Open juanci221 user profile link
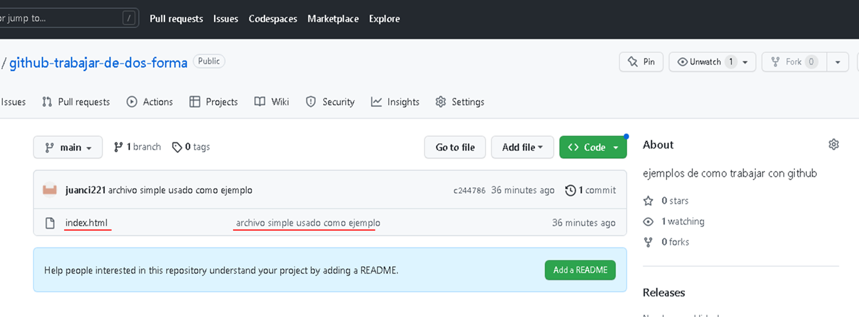This screenshot has height=317, width=859. [85, 190]
